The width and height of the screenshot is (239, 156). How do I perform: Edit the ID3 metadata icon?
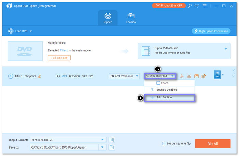[196, 76]
